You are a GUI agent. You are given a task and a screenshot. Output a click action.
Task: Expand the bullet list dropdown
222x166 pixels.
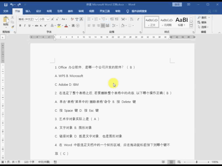click(93, 19)
